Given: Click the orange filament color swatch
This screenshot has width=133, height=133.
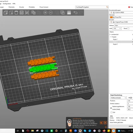Looking at the screenshot, I should 111,17.
